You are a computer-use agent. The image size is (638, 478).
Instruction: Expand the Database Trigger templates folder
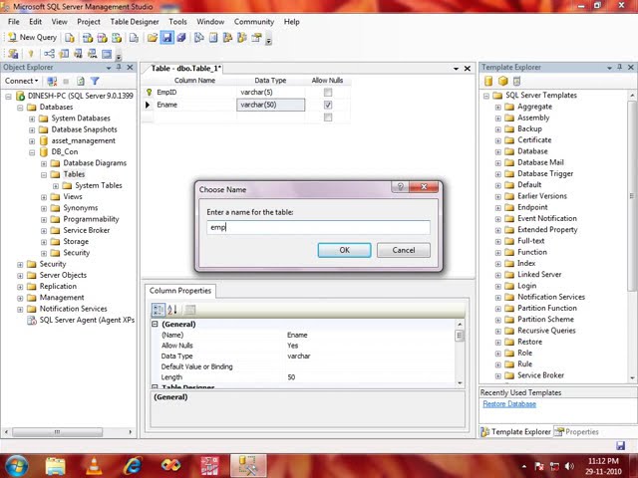point(498,174)
